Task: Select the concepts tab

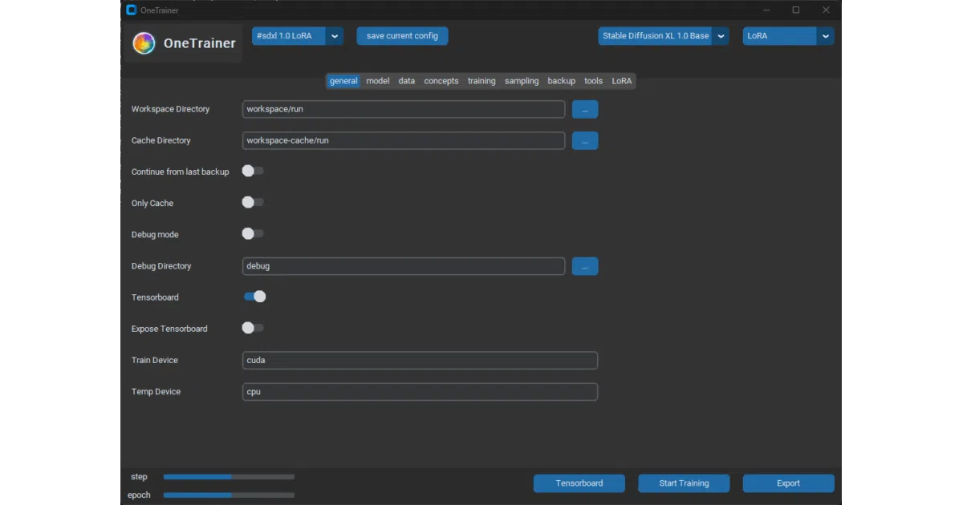Action: pyautogui.click(x=441, y=81)
